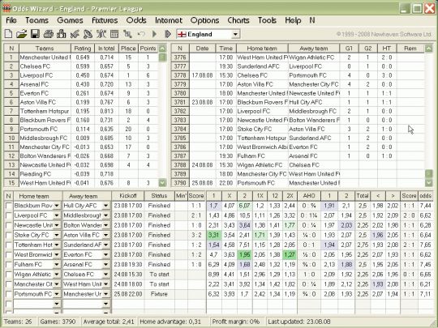This screenshot has width=438, height=328.
Task: Open the England league dropdown
Action: coord(235,34)
